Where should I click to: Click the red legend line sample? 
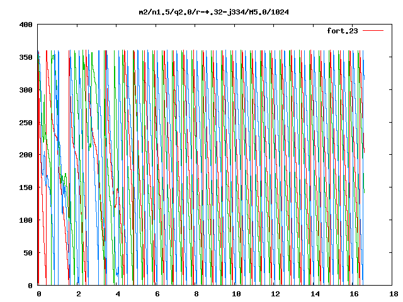373,31
